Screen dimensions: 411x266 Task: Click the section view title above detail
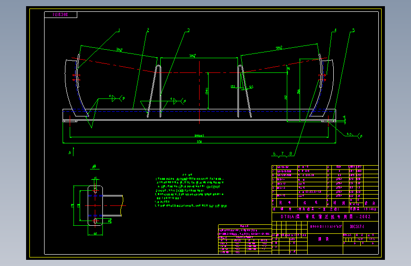click(x=94, y=167)
